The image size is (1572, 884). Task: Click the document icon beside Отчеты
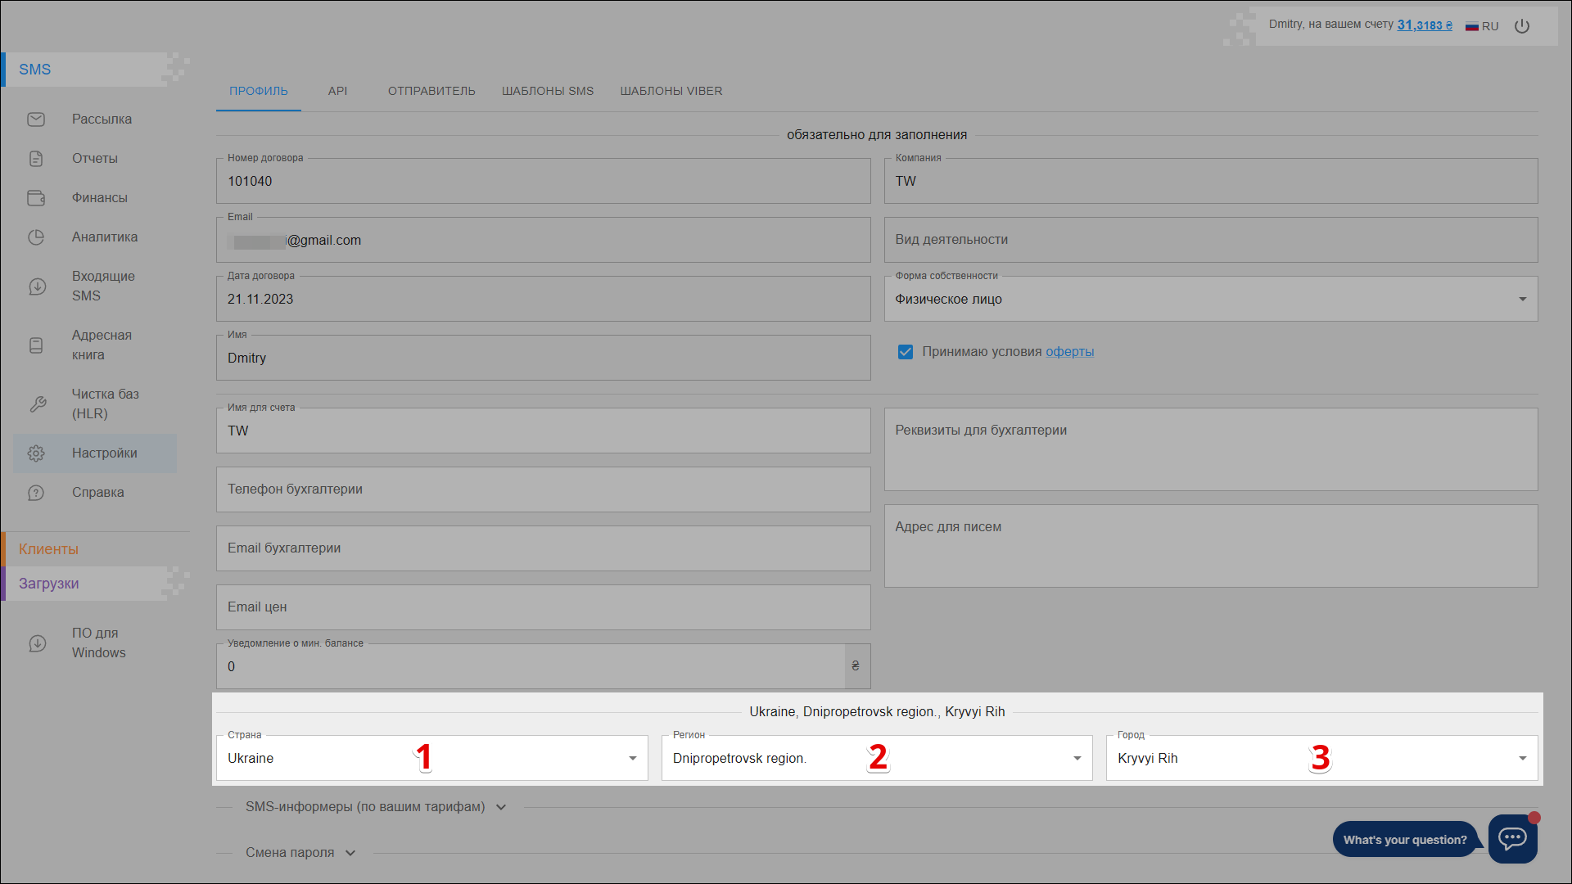(36, 159)
